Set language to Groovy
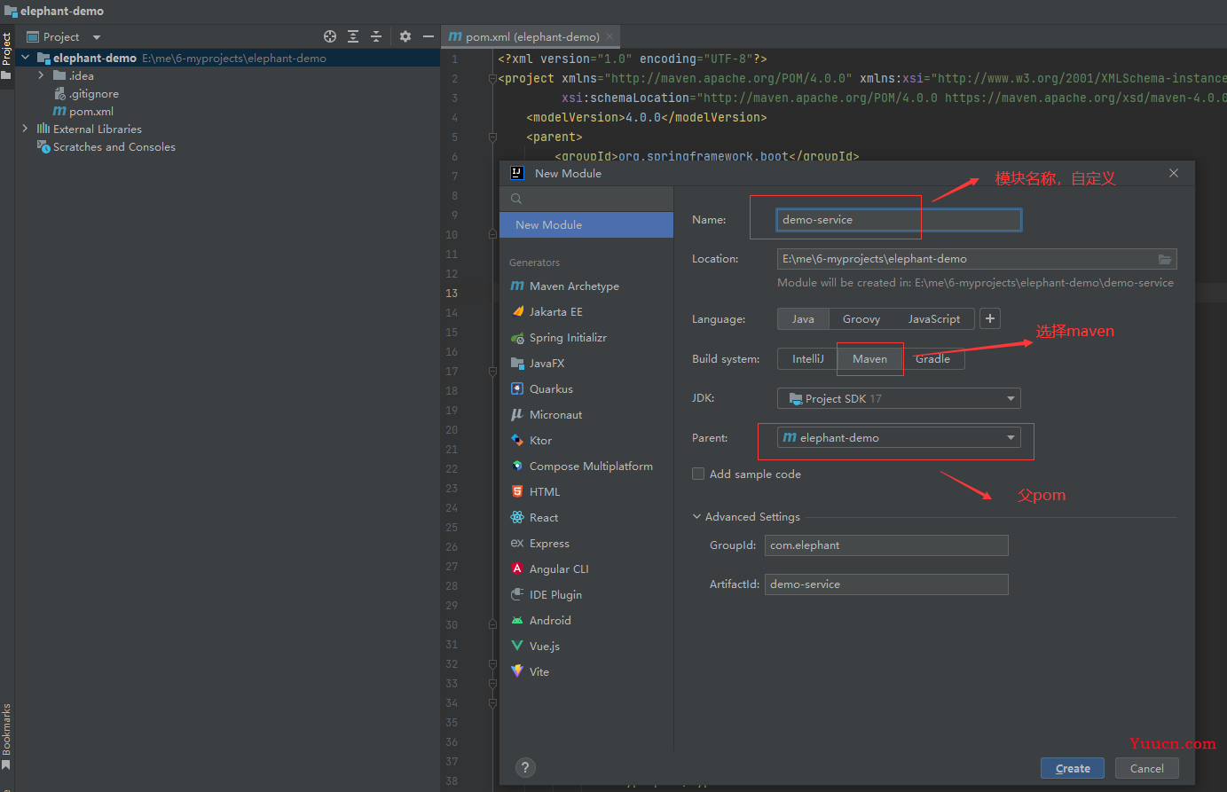The image size is (1227, 792). [x=861, y=318]
